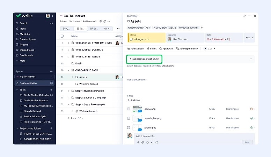Close the Assets task panel

[x=255, y=16]
